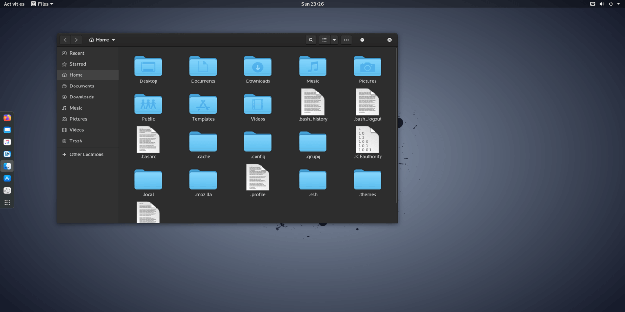Open the music player from the dock
Viewport: 625px width, 312px height.
(7, 141)
